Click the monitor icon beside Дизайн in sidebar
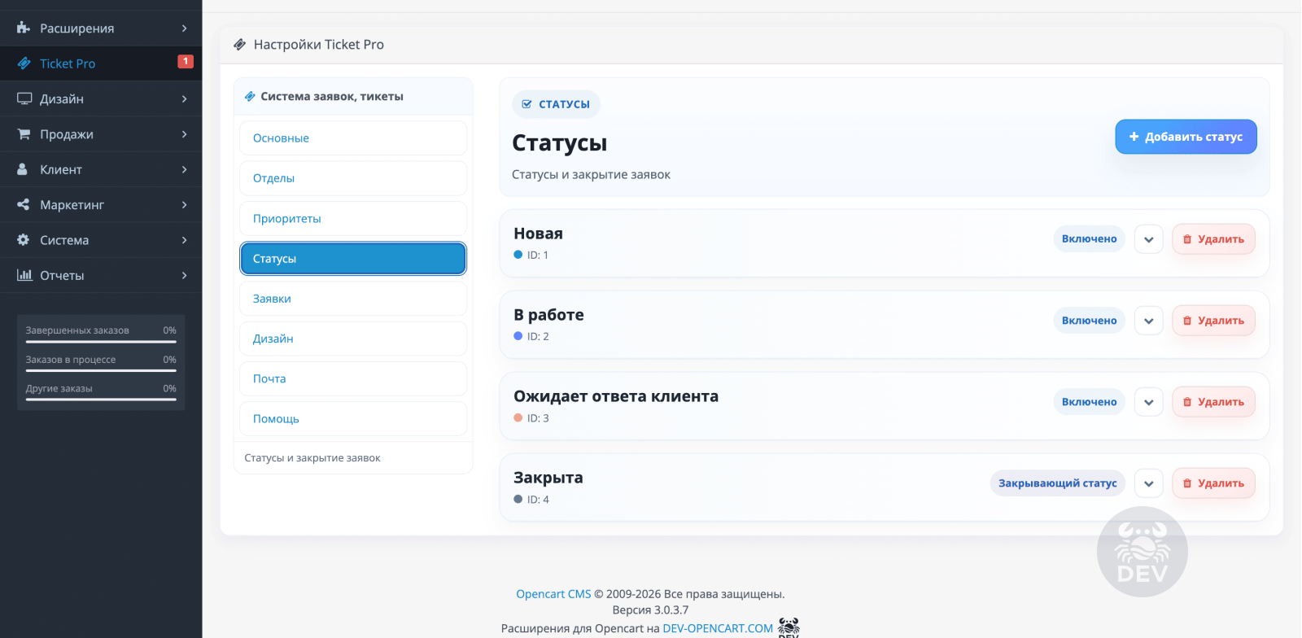This screenshot has height=638, width=1302. 24,98
